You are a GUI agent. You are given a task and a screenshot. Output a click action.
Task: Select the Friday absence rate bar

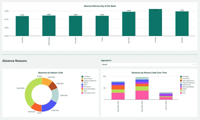coord(102,26)
